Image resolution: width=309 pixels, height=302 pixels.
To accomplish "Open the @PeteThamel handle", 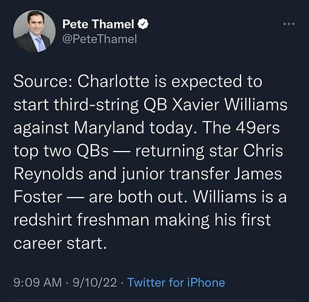I will (99, 39).
